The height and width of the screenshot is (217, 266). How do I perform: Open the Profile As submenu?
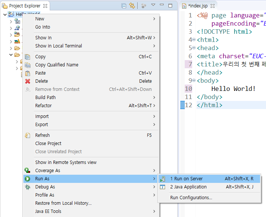point(91,195)
